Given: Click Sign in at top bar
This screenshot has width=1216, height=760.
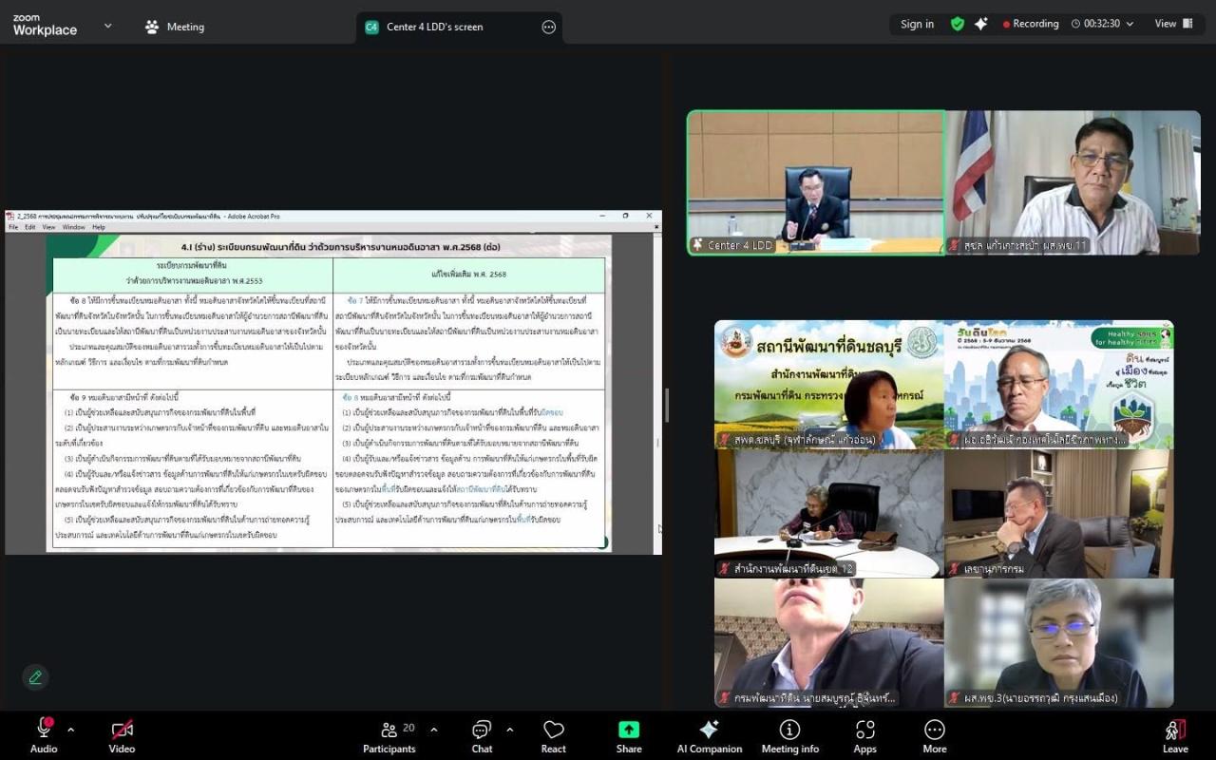Looking at the screenshot, I should 917,24.
